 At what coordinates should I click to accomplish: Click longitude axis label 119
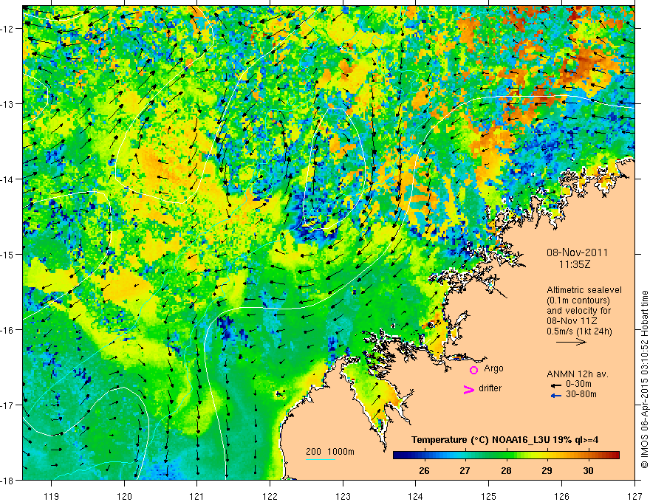[52, 496]
